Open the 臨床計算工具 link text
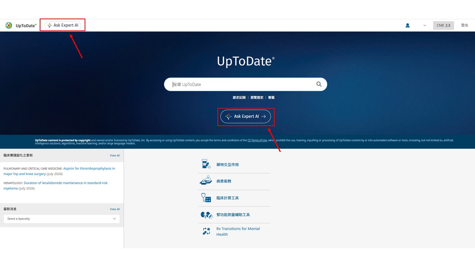475x267 pixels. [x=227, y=198]
